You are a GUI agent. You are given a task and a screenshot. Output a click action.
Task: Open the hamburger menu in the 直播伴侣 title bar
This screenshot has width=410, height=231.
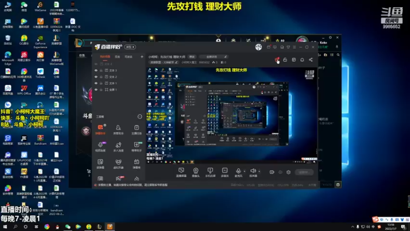pos(294,47)
